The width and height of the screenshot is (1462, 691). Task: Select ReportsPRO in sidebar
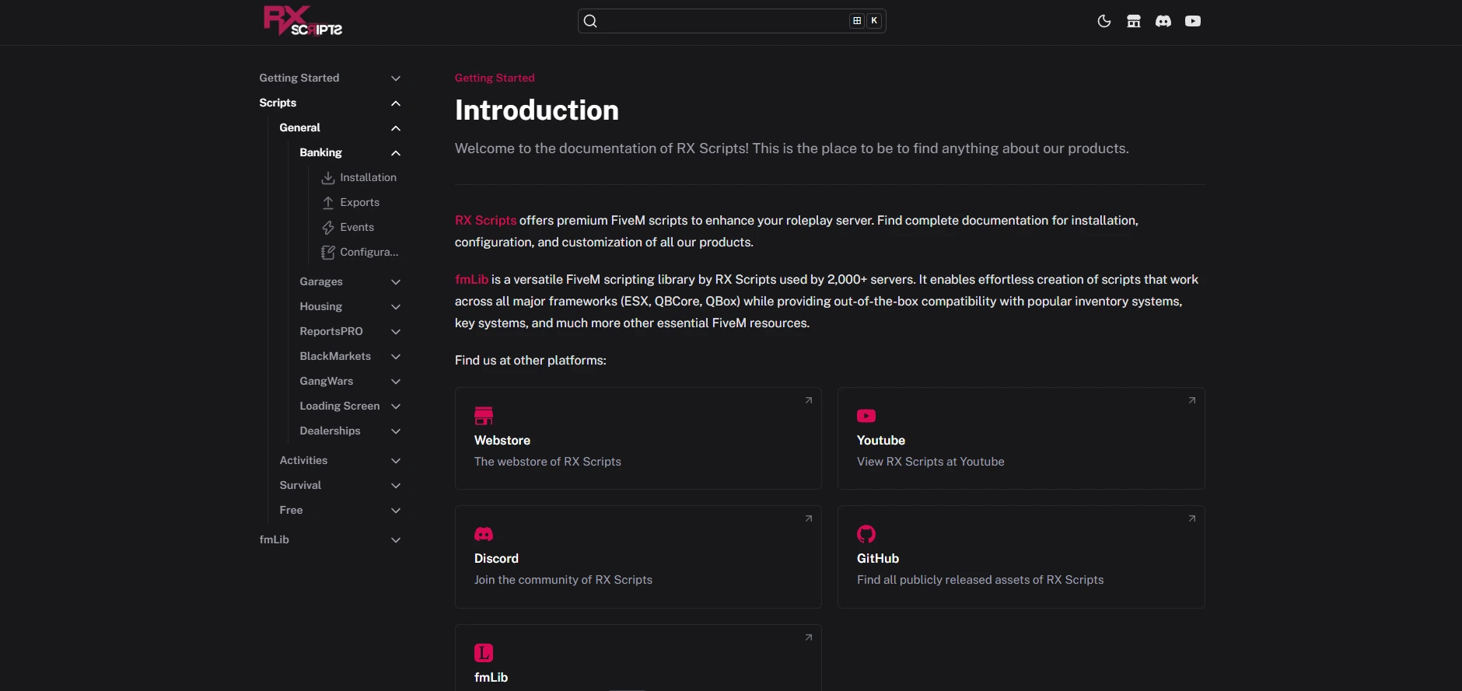tap(331, 331)
